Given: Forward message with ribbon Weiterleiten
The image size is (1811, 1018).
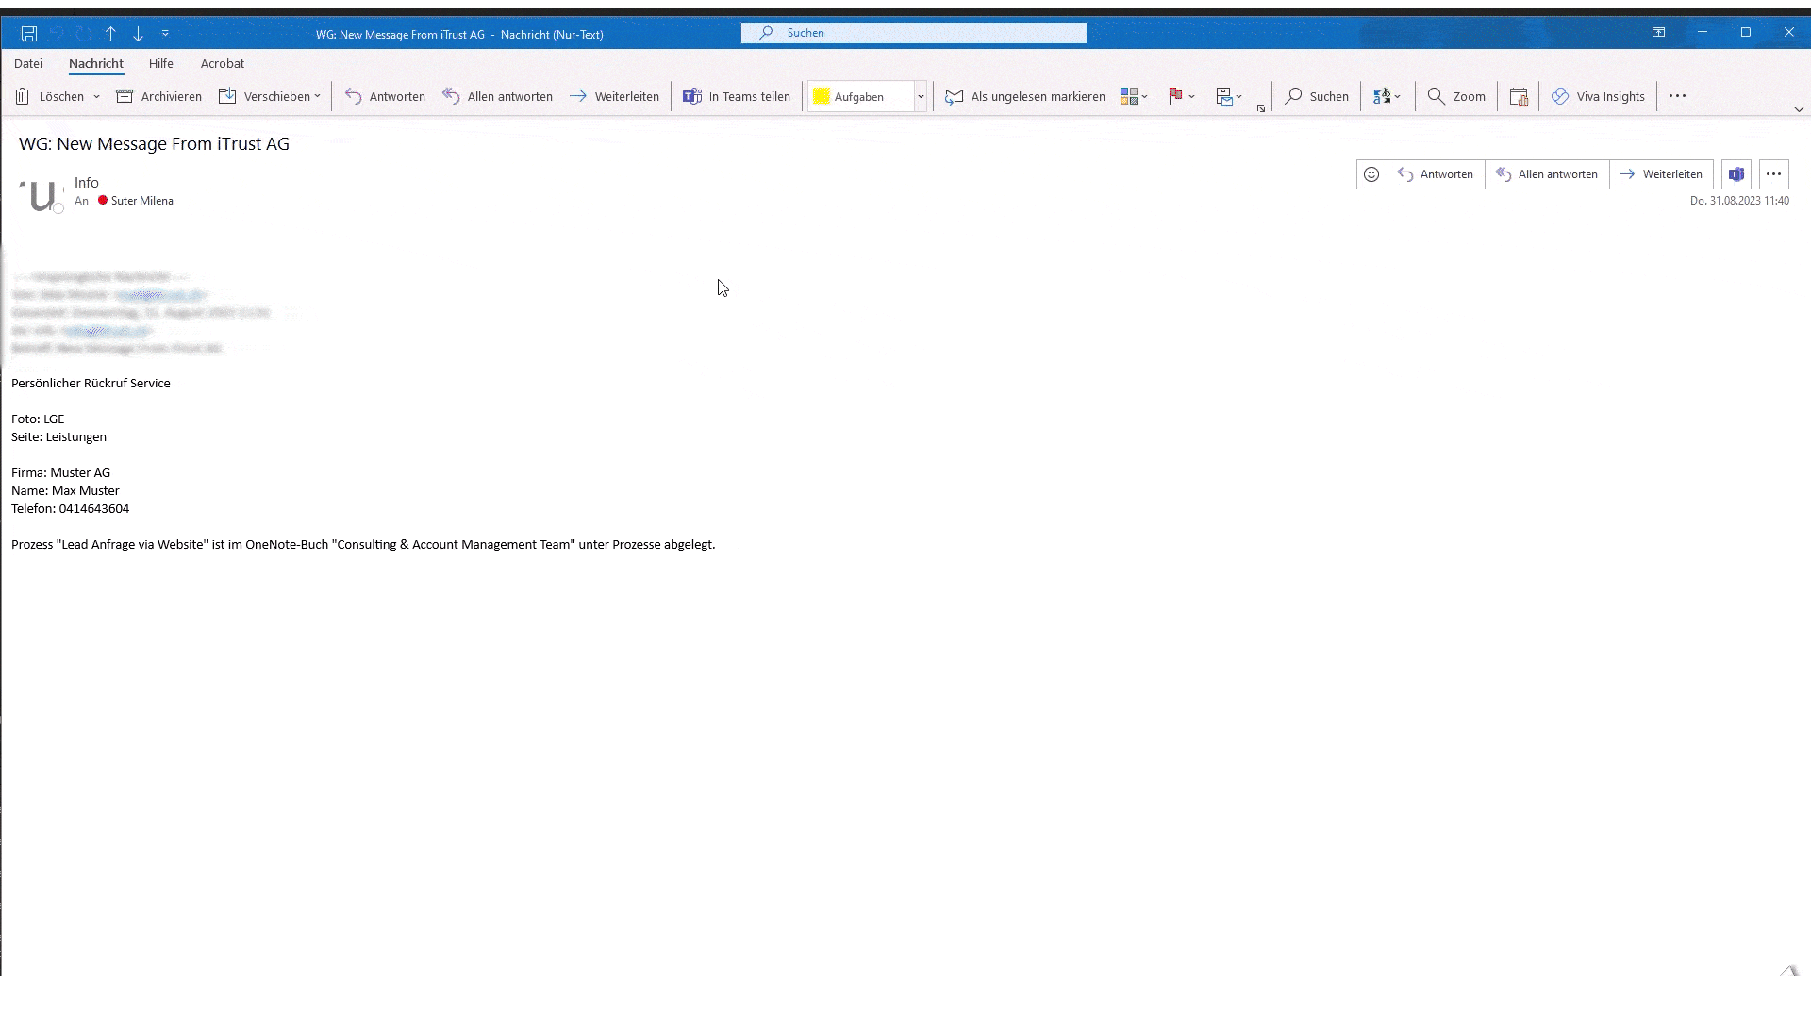Looking at the screenshot, I should pos(614,96).
